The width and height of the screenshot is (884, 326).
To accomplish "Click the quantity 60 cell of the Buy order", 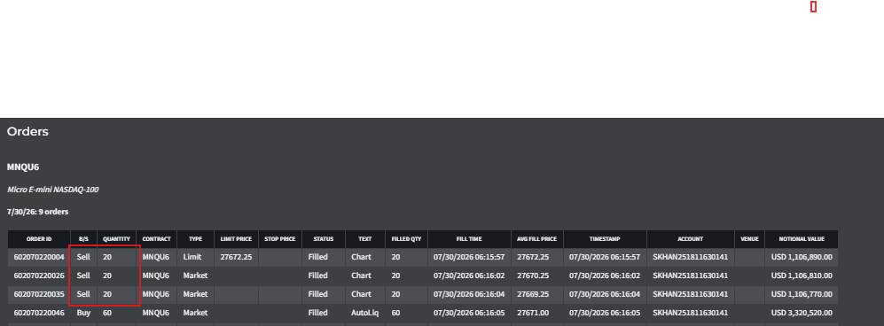I will click(116, 313).
